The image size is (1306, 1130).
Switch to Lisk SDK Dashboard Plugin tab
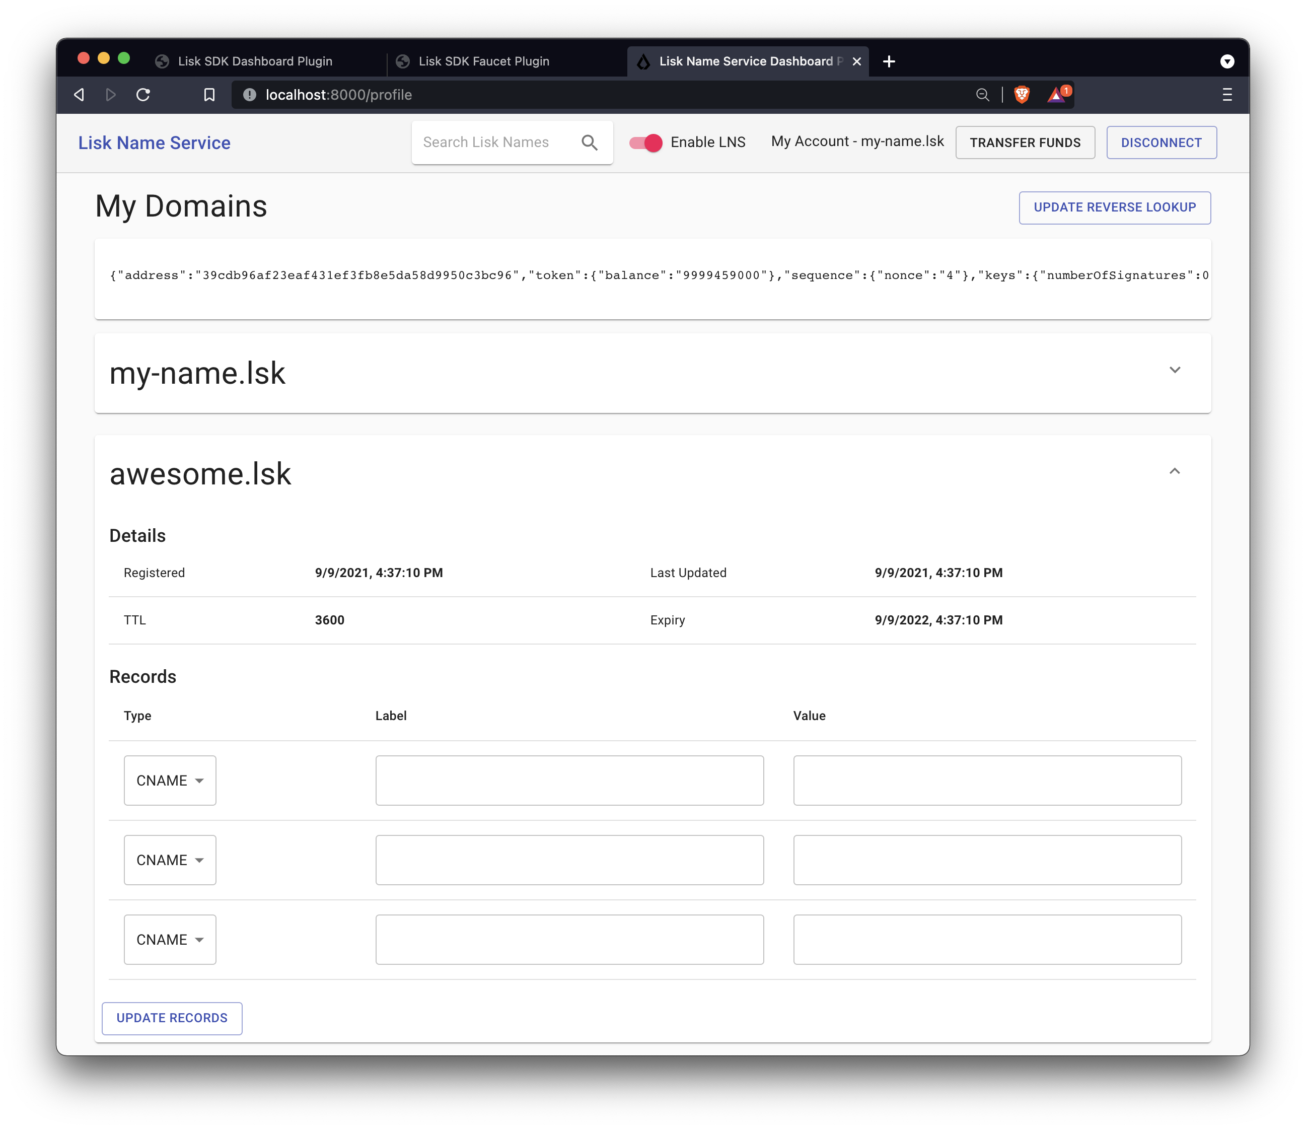(255, 61)
